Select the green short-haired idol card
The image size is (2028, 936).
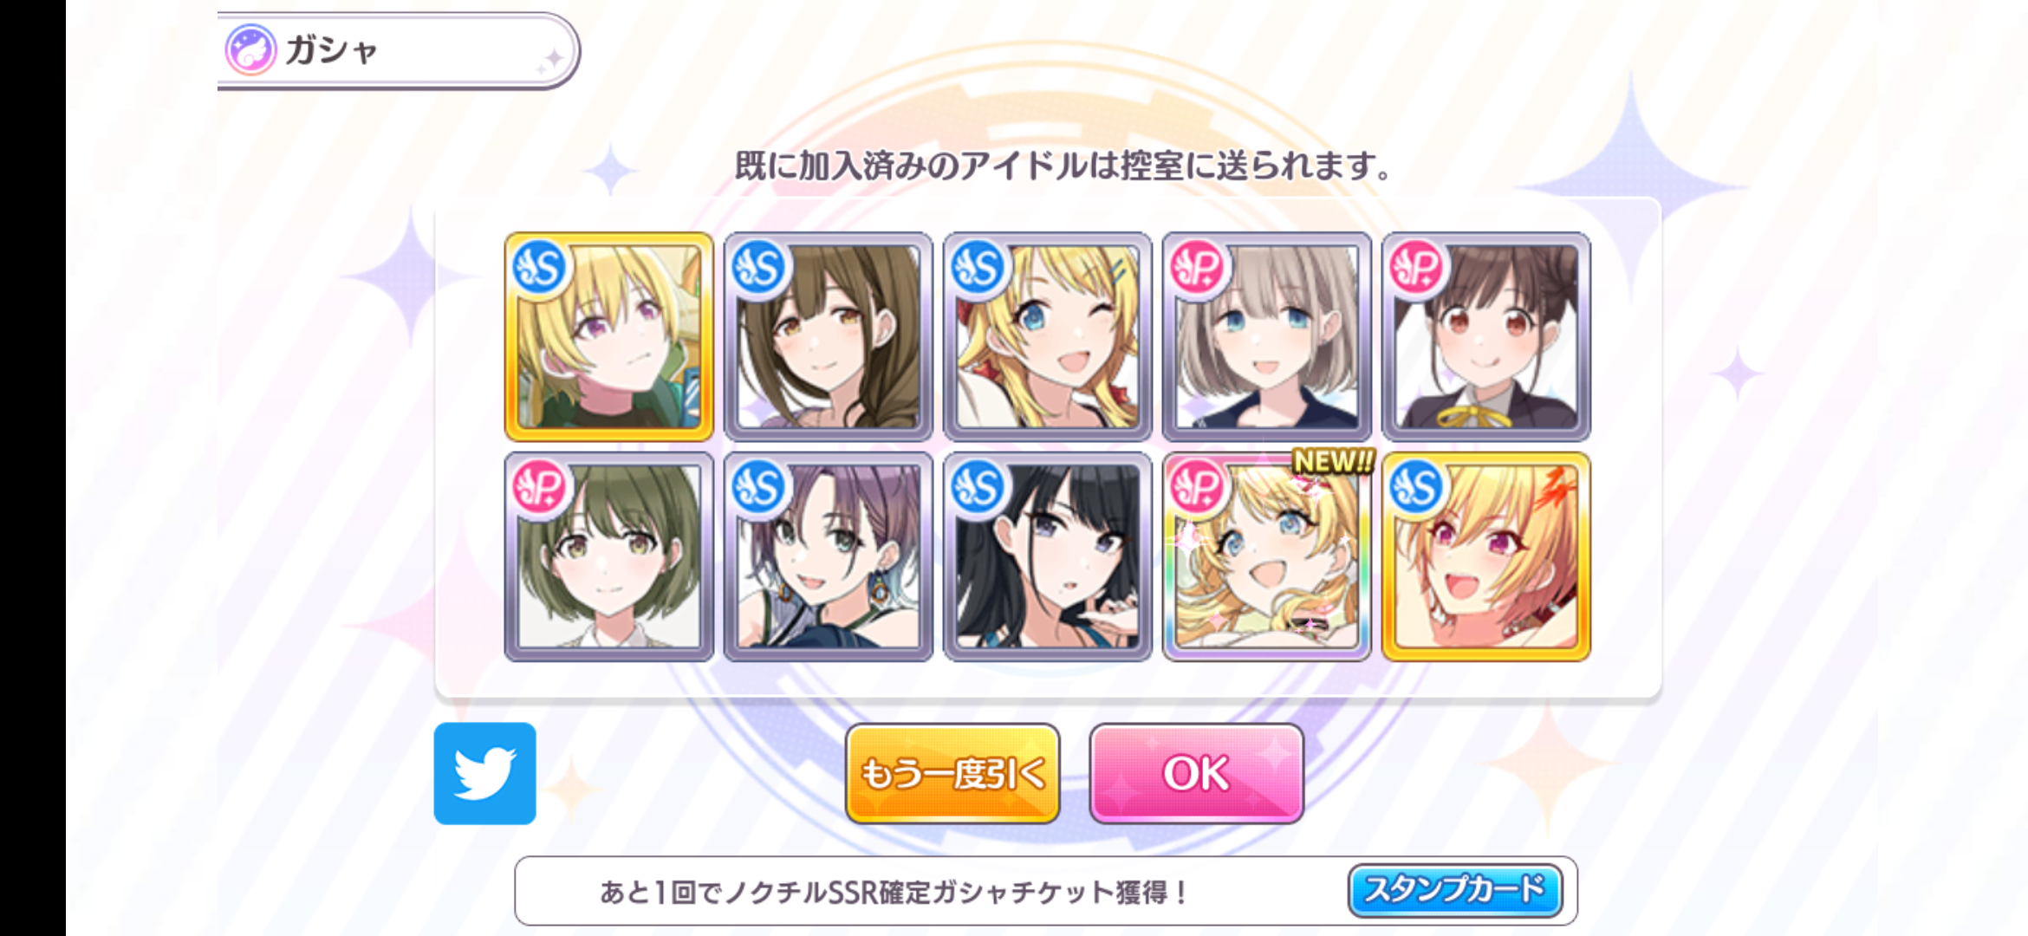click(608, 556)
